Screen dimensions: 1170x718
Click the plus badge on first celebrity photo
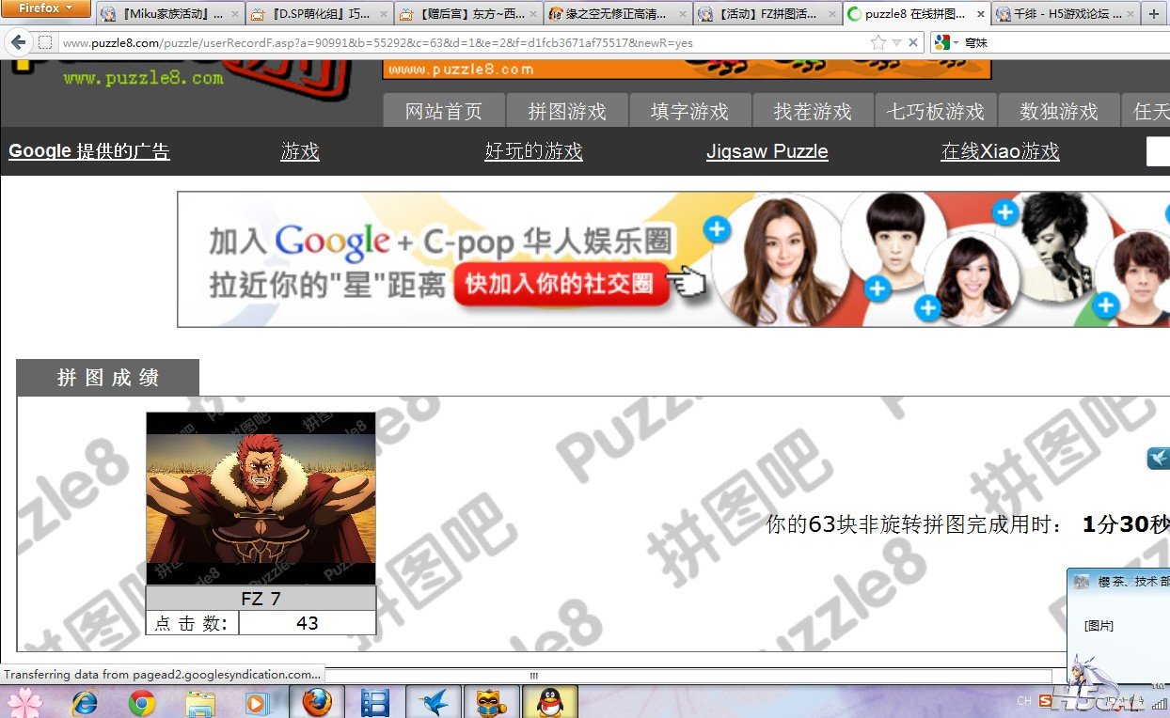717,229
